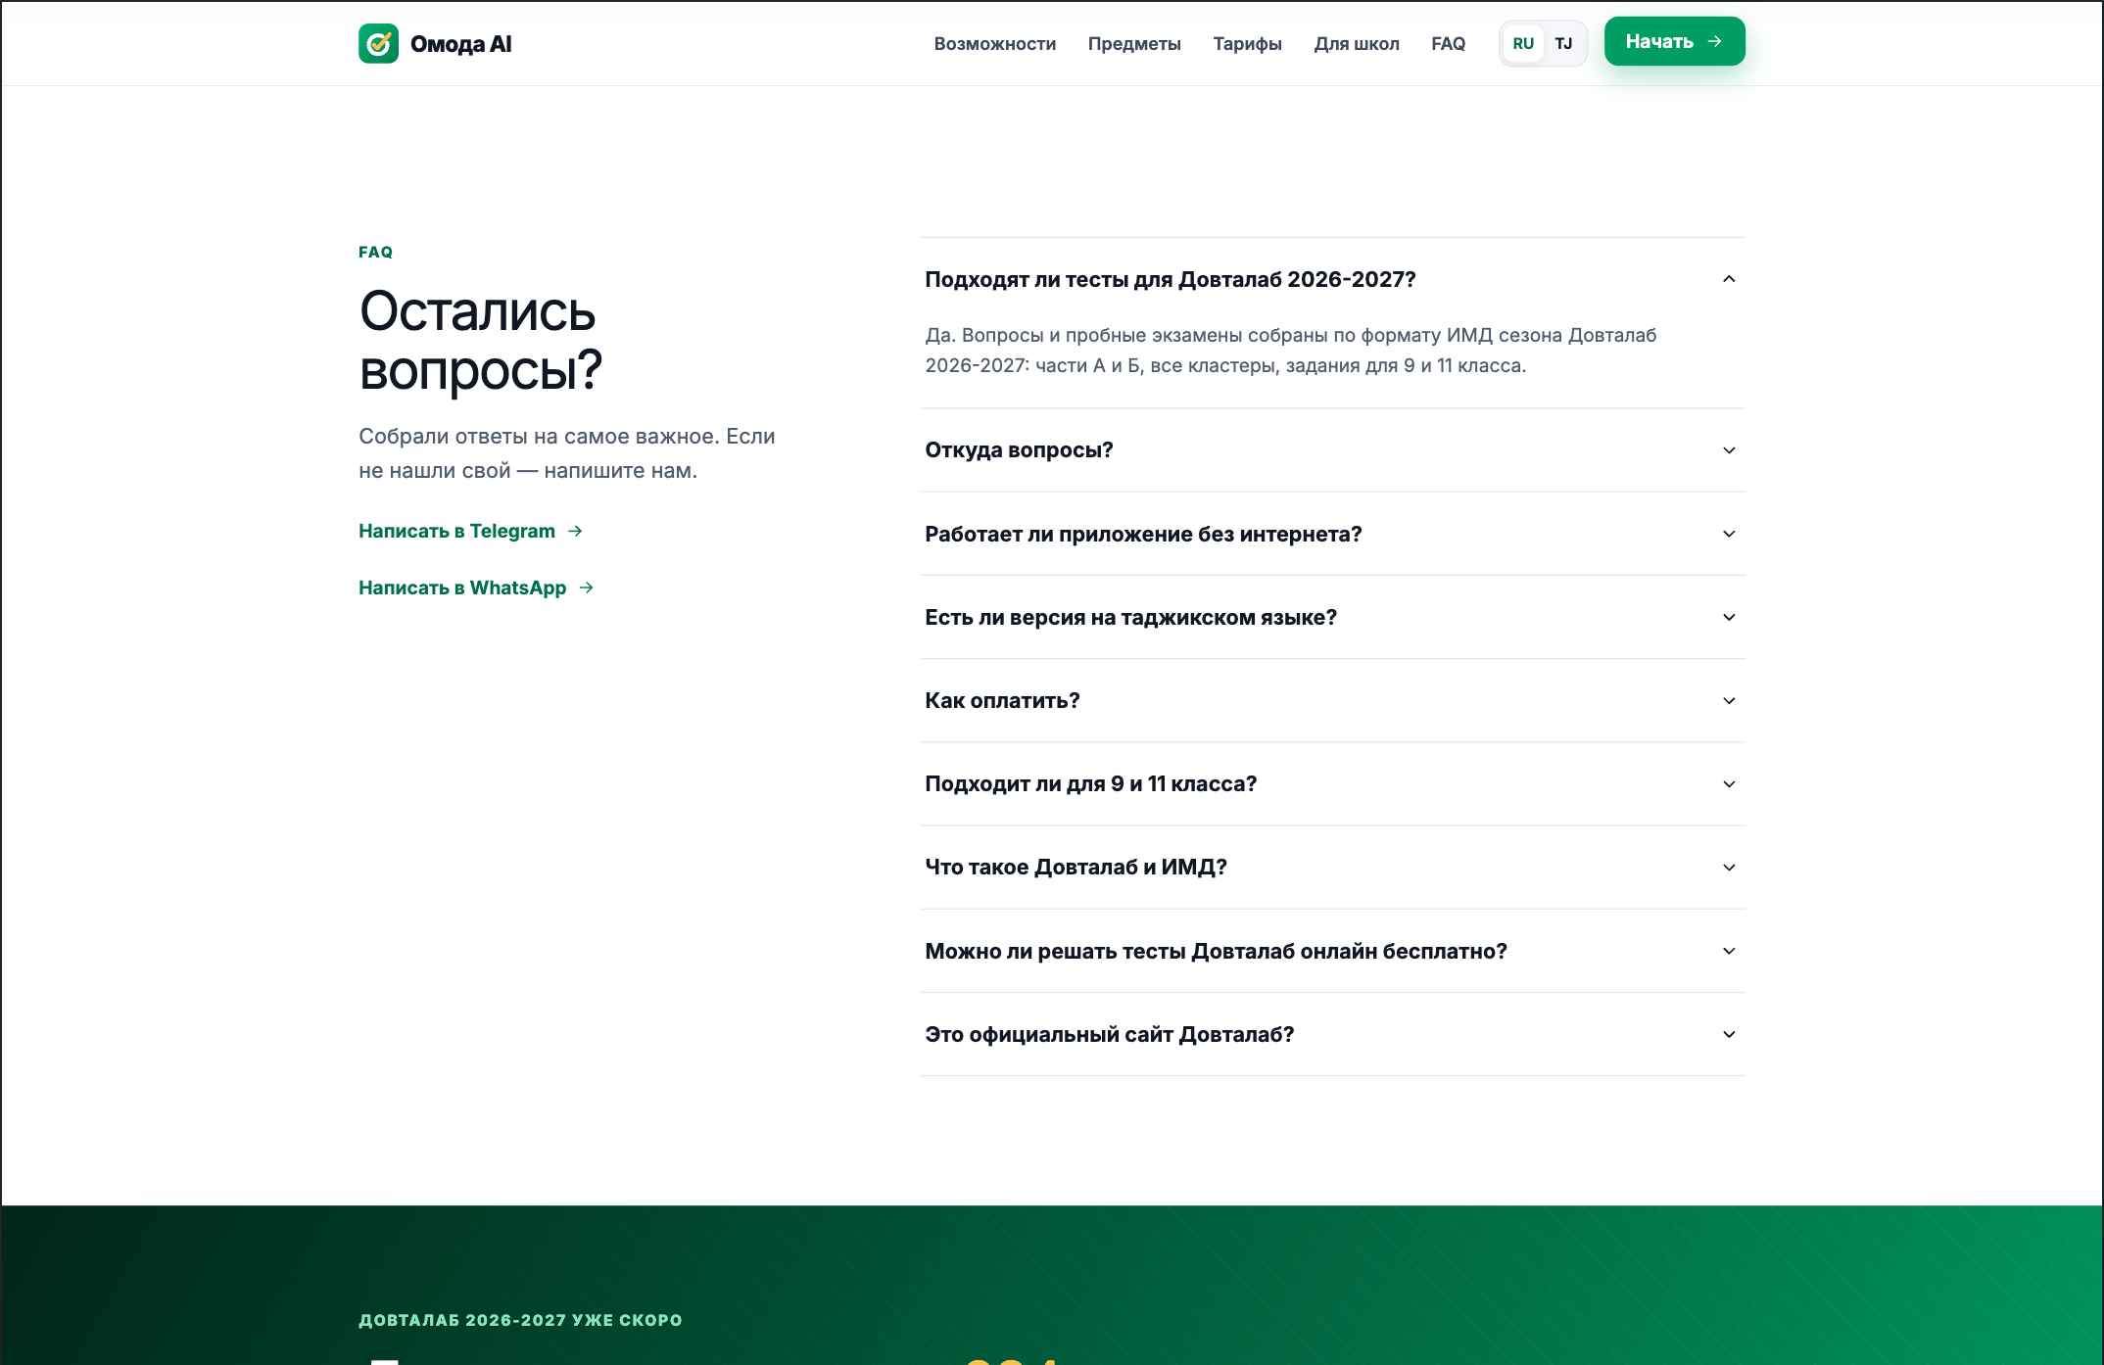Click question text Подходят ли тесты для Довталаб 2026-2027?
Image resolution: width=2104 pixels, height=1365 pixels.
(x=1171, y=279)
